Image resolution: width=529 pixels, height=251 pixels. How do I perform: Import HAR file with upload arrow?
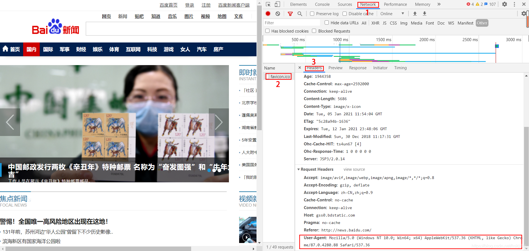click(415, 14)
